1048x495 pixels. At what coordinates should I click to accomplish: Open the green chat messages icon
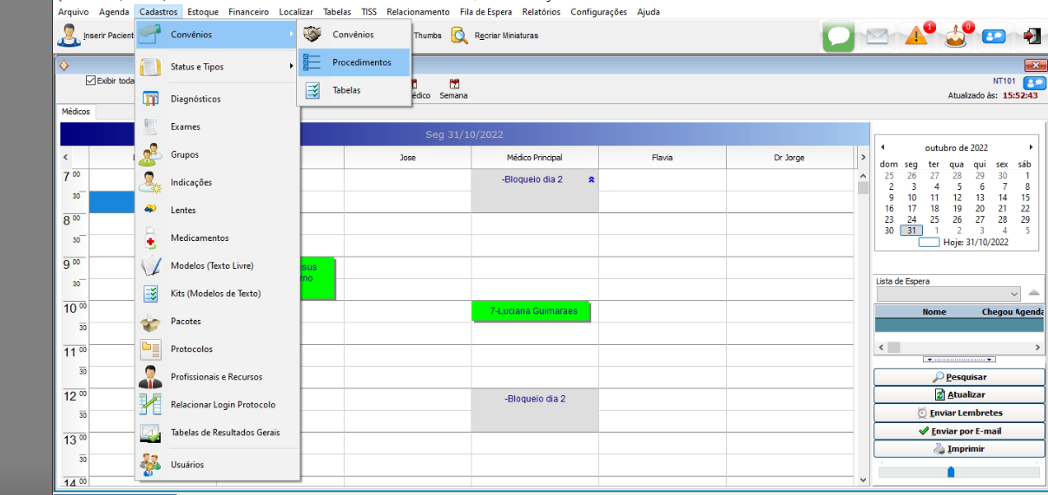click(839, 36)
